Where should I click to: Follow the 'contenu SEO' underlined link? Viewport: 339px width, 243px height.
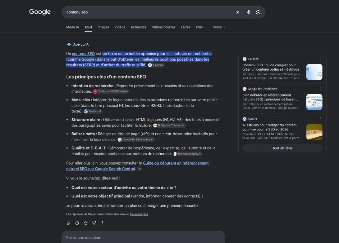[x=83, y=54]
